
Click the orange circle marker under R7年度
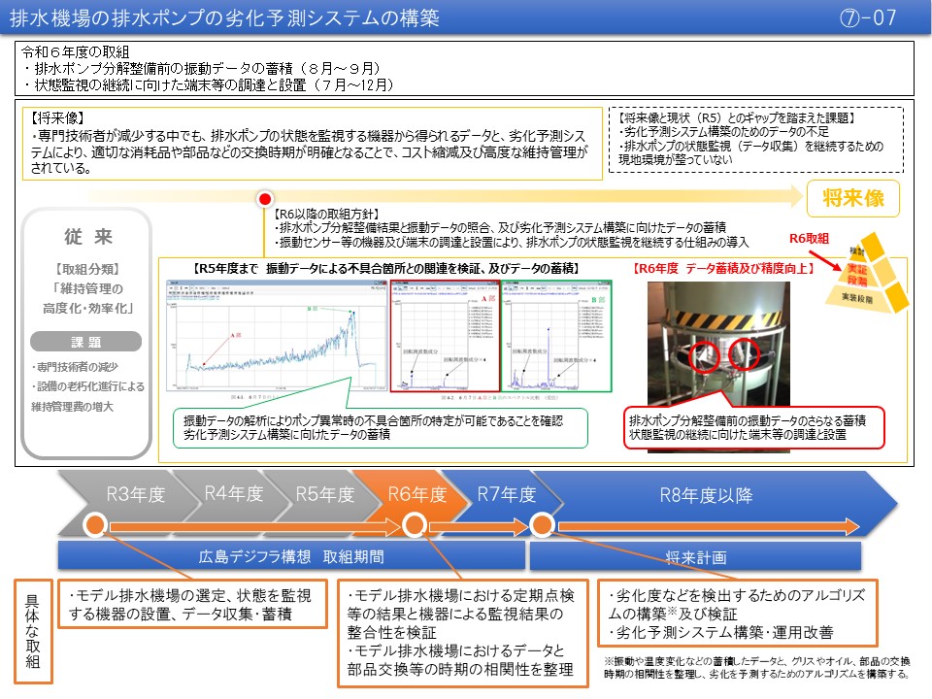[542, 525]
